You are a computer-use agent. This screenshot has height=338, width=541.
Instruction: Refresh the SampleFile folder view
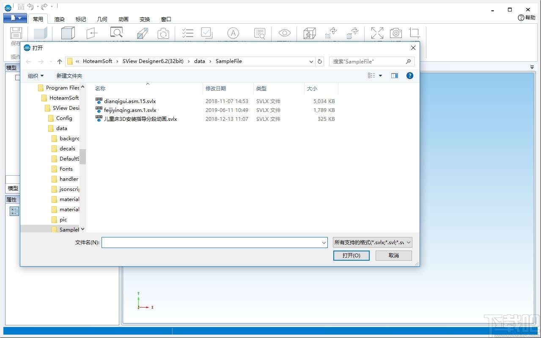tap(320, 61)
